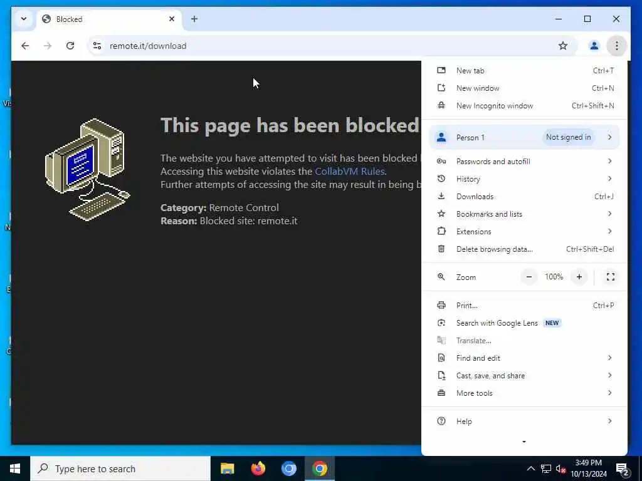The width and height of the screenshot is (642, 481).
Task: Click the menu scroll-down arrow at bottom
Action: point(524,442)
